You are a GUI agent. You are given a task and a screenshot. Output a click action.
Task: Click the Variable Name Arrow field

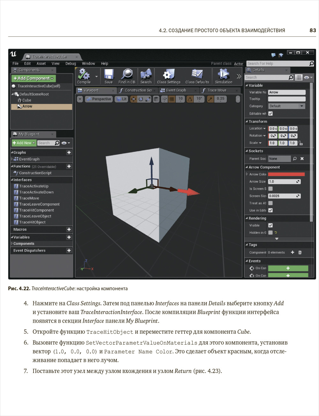pyautogui.click(x=287, y=92)
